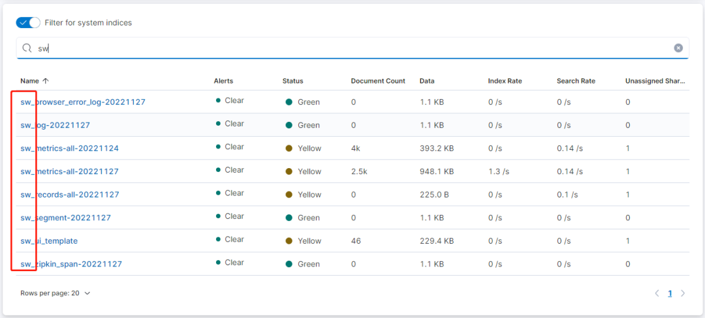Click the Name sort arrow icon
This screenshot has width=705, height=318.
(x=46, y=81)
